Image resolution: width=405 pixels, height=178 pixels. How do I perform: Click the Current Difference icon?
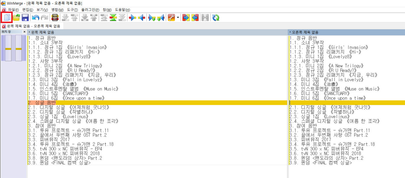[x=113, y=18]
